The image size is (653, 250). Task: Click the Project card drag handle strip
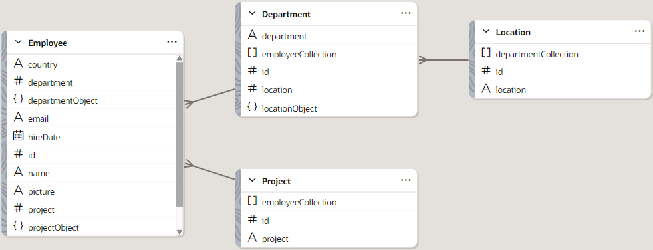point(238,208)
